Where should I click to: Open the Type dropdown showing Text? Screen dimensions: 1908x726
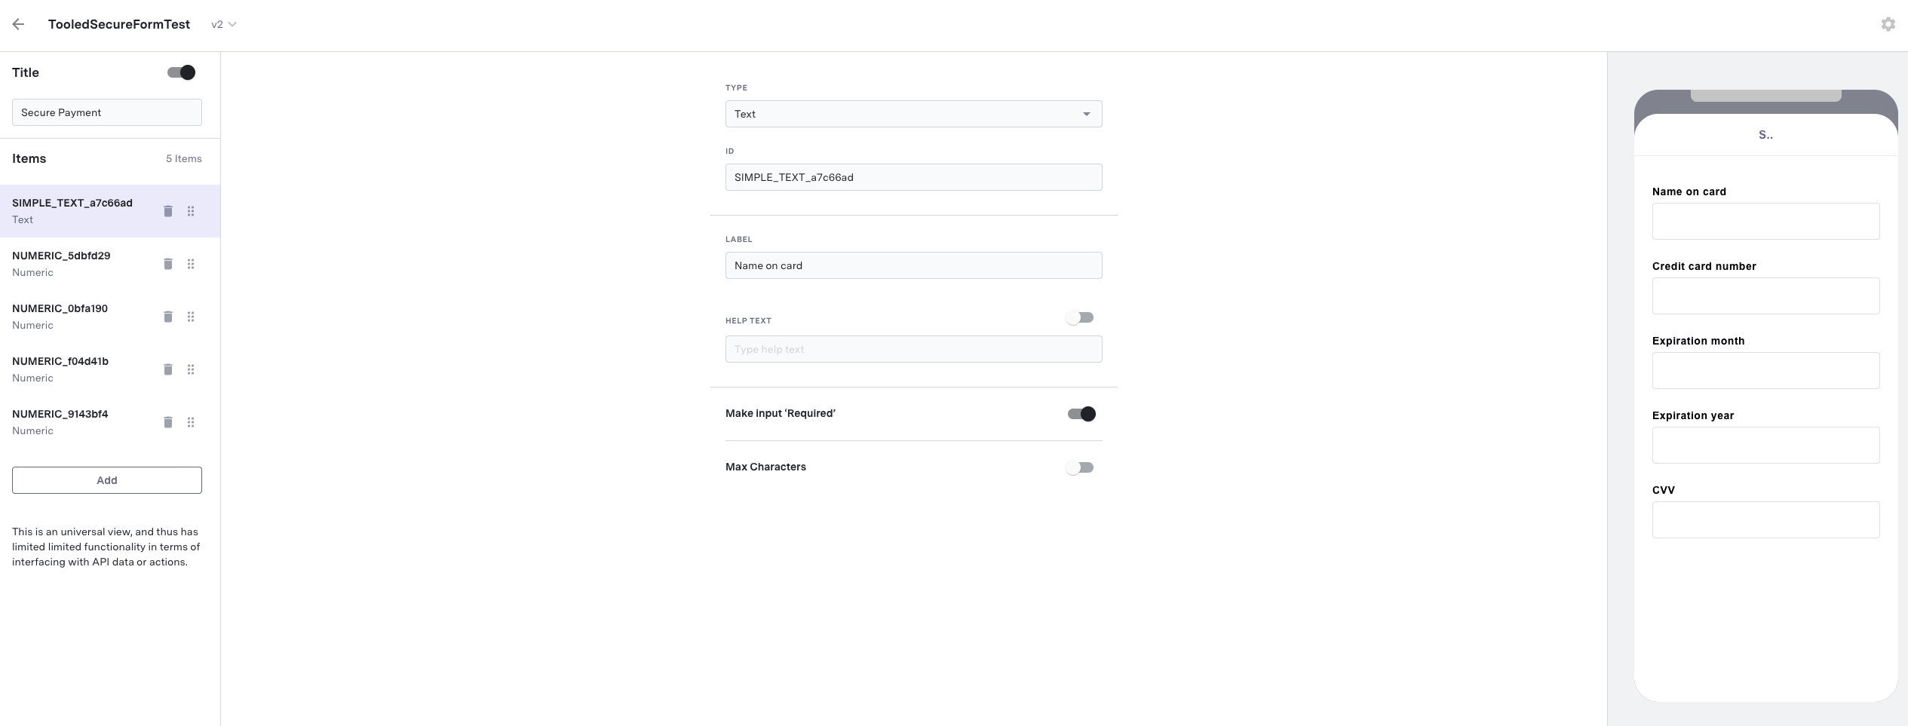pyautogui.click(x=913, y=114)
